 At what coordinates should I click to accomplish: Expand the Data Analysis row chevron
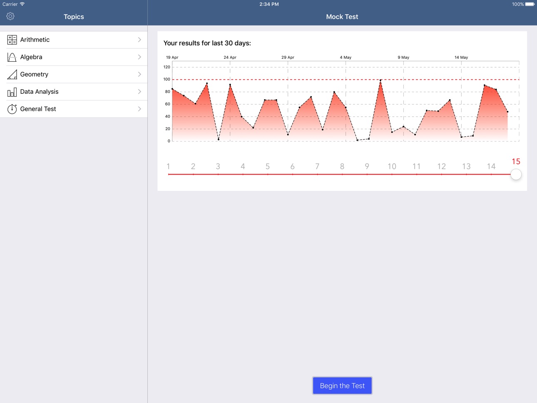click(139, 92)
